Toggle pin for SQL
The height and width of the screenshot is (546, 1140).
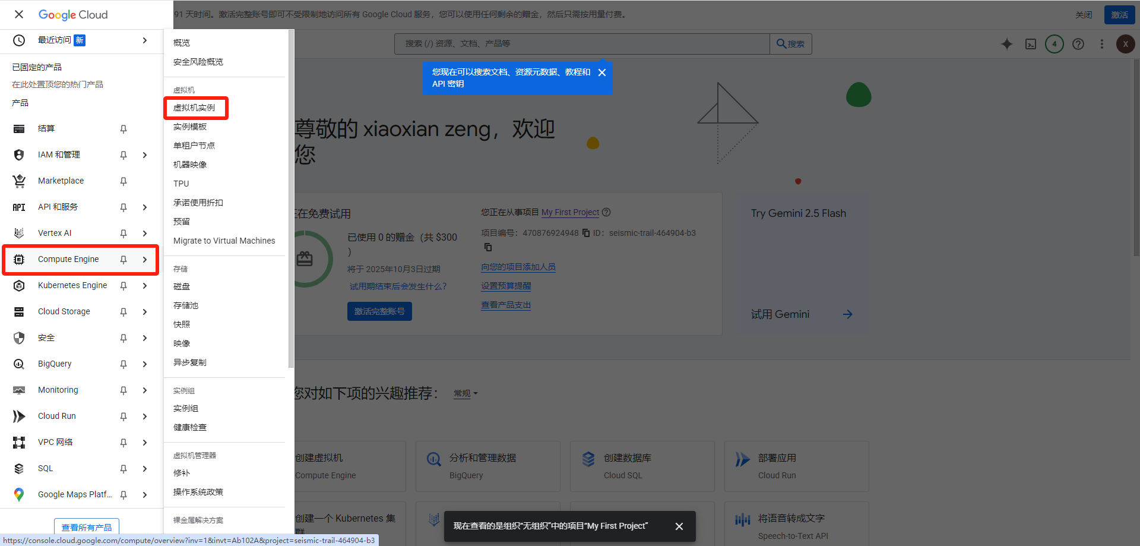point(123,469)
